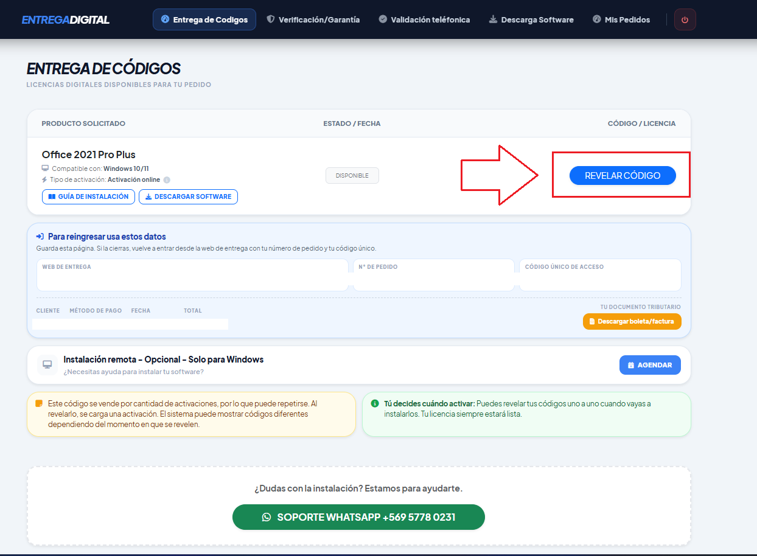The image size is (757, 556).
Task: Click ¿Dudas con la instalación? text
Action: [x=358, y=488]
